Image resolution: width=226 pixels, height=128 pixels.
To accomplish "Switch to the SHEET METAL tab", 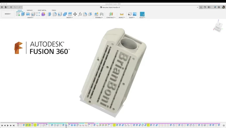I will pos(42,10).
